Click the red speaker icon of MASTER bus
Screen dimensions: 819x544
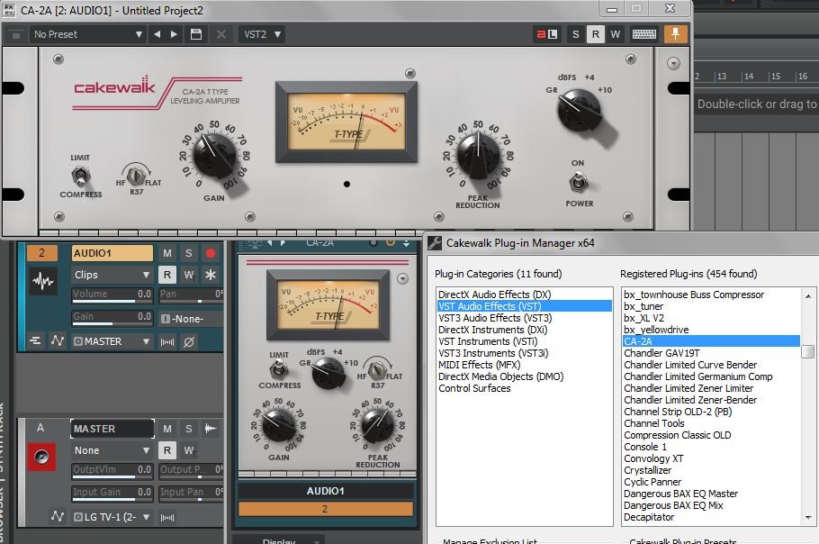coord(41,458)
